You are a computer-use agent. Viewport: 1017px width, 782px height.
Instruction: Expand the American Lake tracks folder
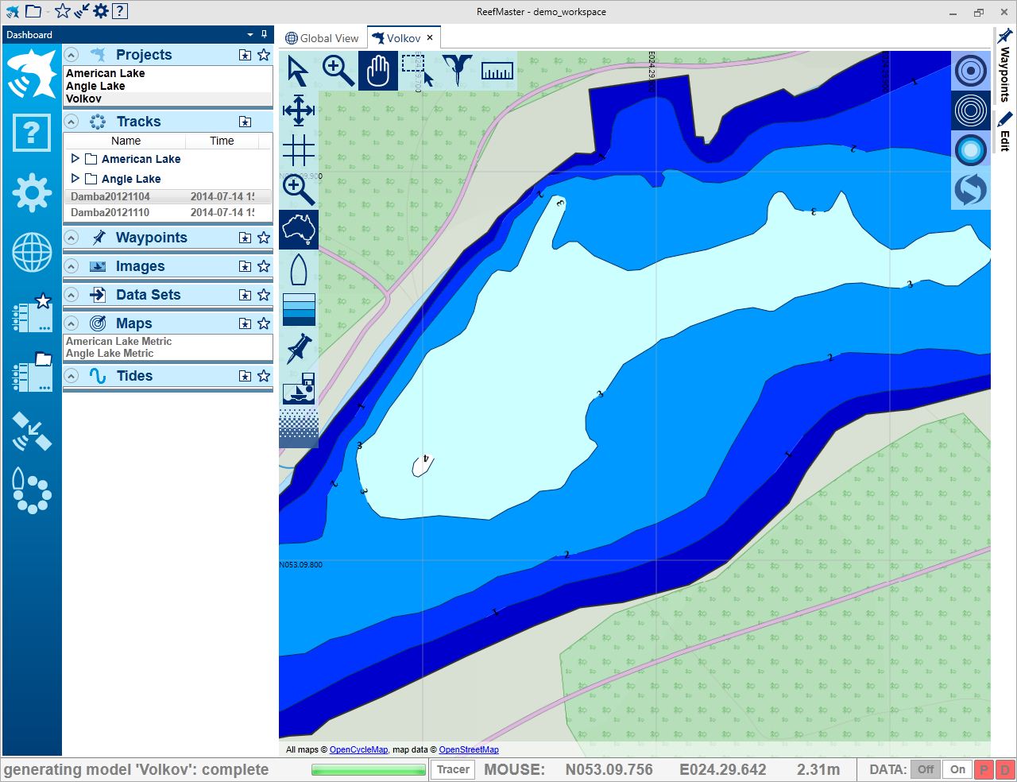(x=75, y=159)
